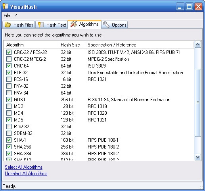The image size is (205, 191).
Task: Click 'R 34.11-94, Standard of Russian Federation' text
Action: [x=129, y=100]
